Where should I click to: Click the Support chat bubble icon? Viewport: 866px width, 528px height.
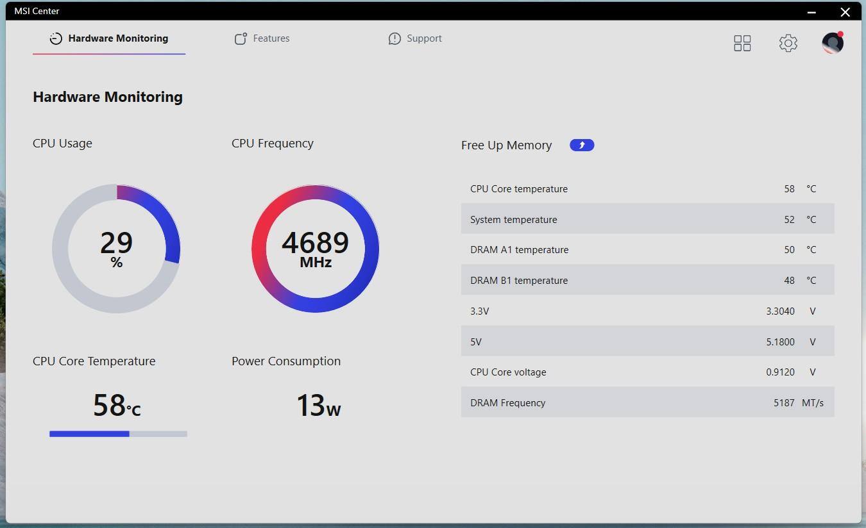(x=395, y=38)
